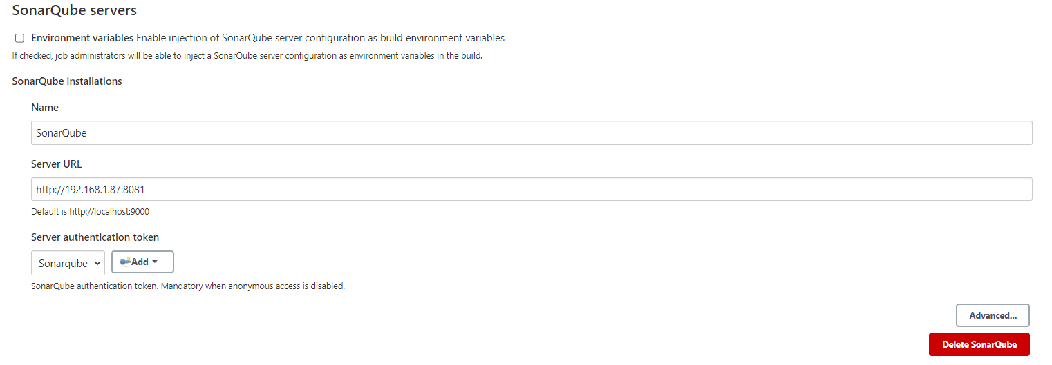Click the 'Server URL' field label

pyautogui.click(x=57, y=164)
